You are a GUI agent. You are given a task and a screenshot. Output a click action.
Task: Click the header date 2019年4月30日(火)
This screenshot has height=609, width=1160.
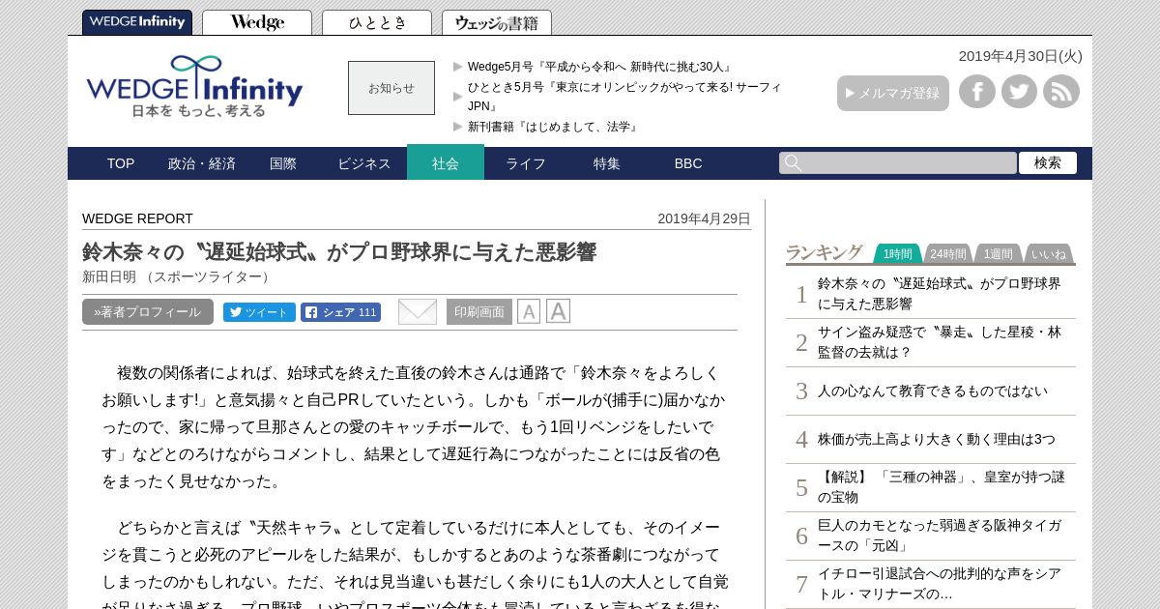point(1021,56)
